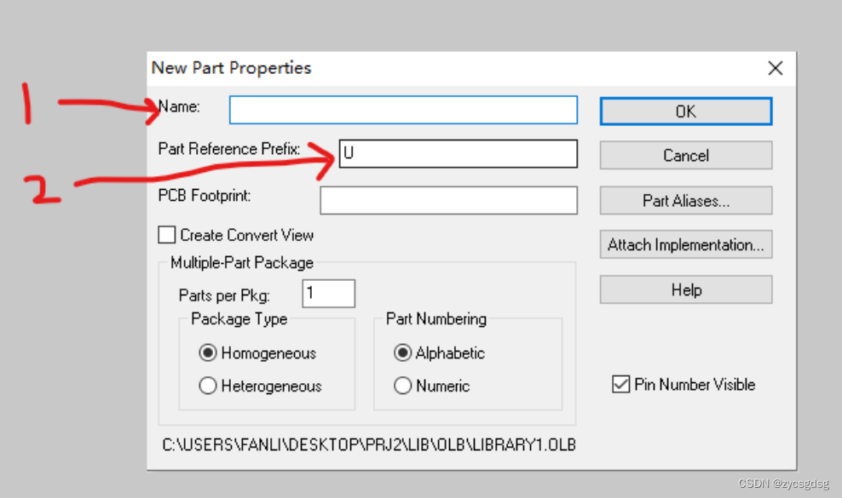Enable the Create Convert View checkbox
This screenshot has height=498, width=842.
[x=168, y=235]
